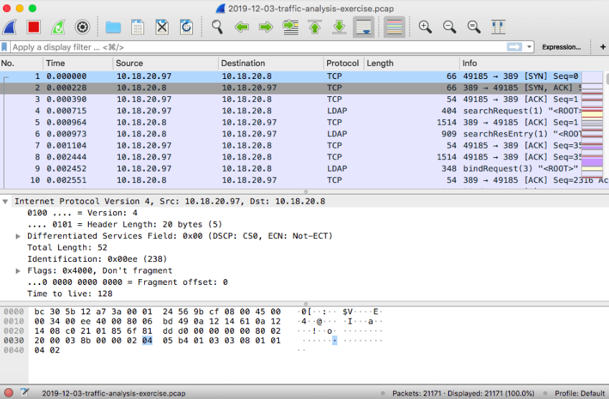Select packet 9 bindRequest row
This screenshot has width=609, height=399.
point(291,169)
